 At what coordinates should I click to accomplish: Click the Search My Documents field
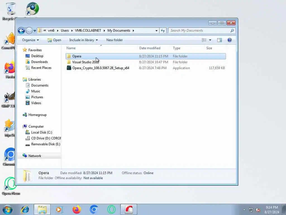click(x=202, y=31)
